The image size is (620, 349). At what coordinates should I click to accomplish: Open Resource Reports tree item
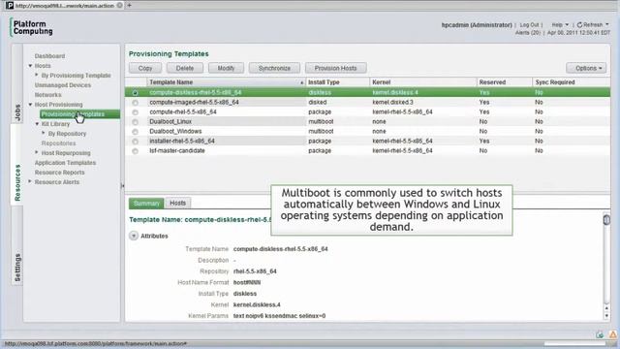tap(60, 173)
